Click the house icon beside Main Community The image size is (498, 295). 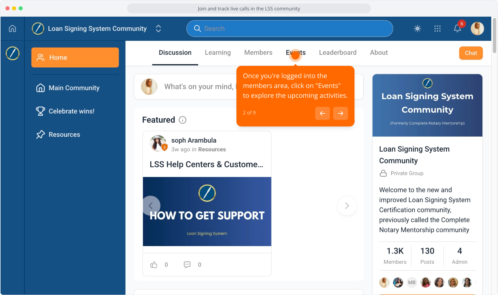click(x=40, y=88)
